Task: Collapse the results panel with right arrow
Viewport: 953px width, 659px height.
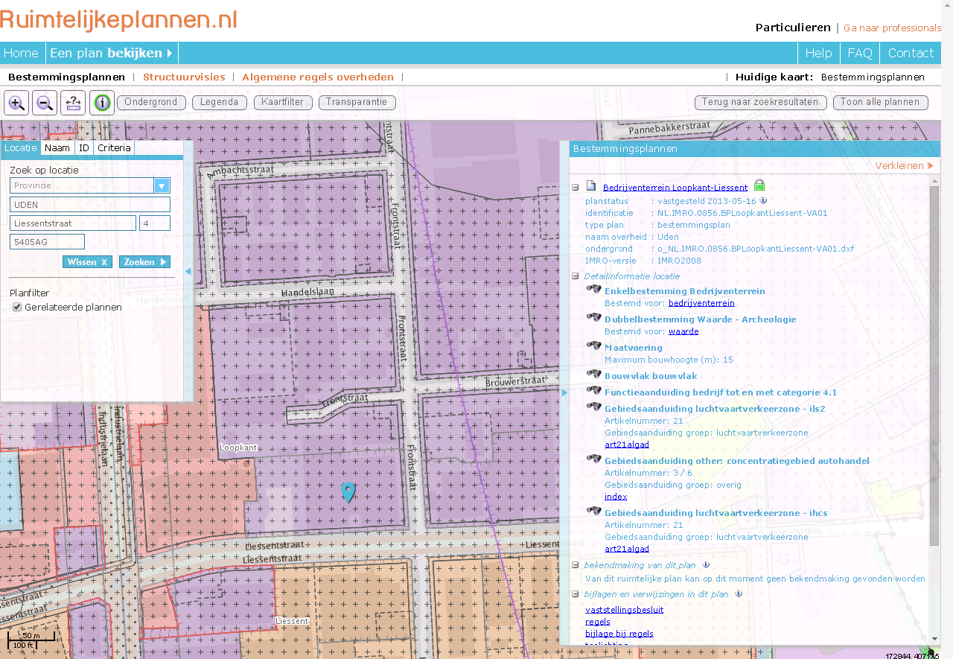Action: tap(564, 392)
